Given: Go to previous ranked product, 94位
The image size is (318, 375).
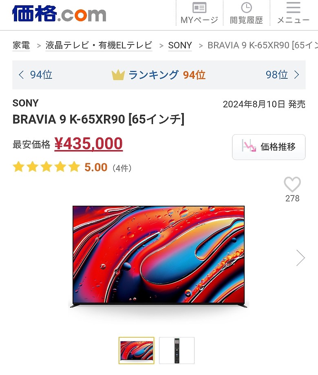Looking at the screenshot, I should coord(36,75).
